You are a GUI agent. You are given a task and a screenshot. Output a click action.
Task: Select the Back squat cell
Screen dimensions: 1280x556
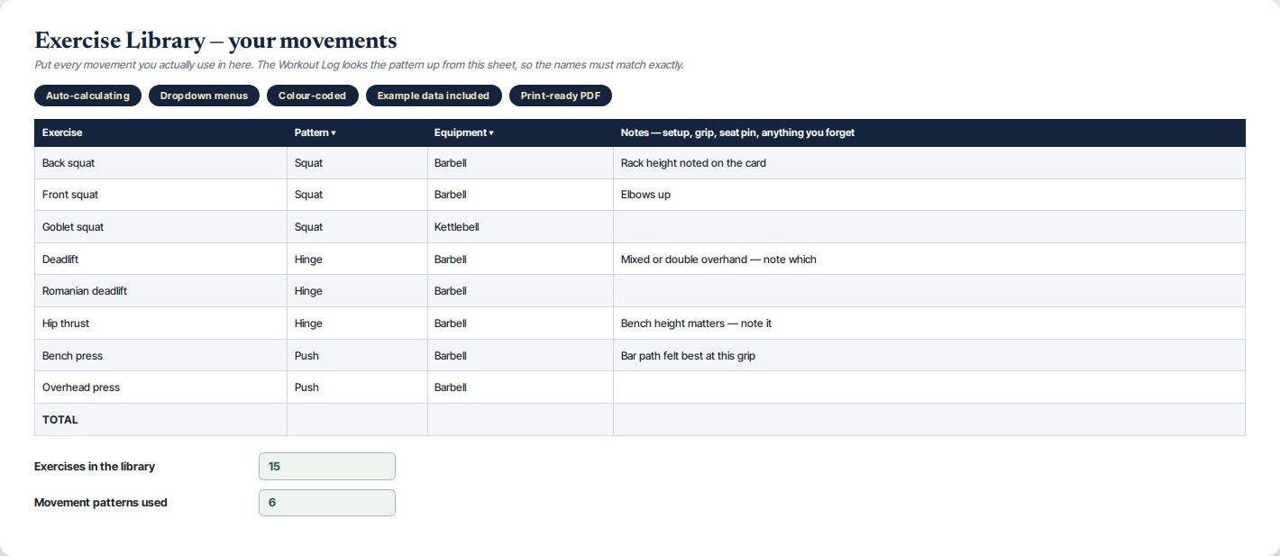[160, 163]
